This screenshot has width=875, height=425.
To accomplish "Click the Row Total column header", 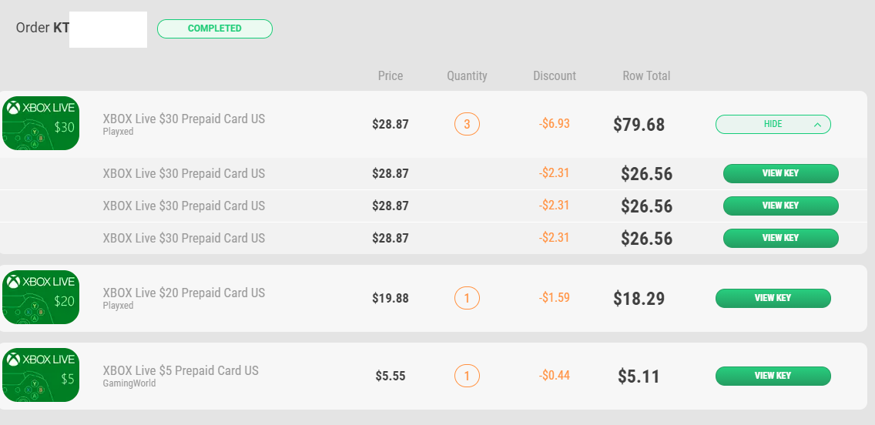I will [646, 76].
